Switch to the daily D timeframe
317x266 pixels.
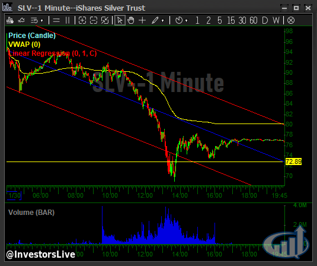pyautogui.click(x=265, y=20)
